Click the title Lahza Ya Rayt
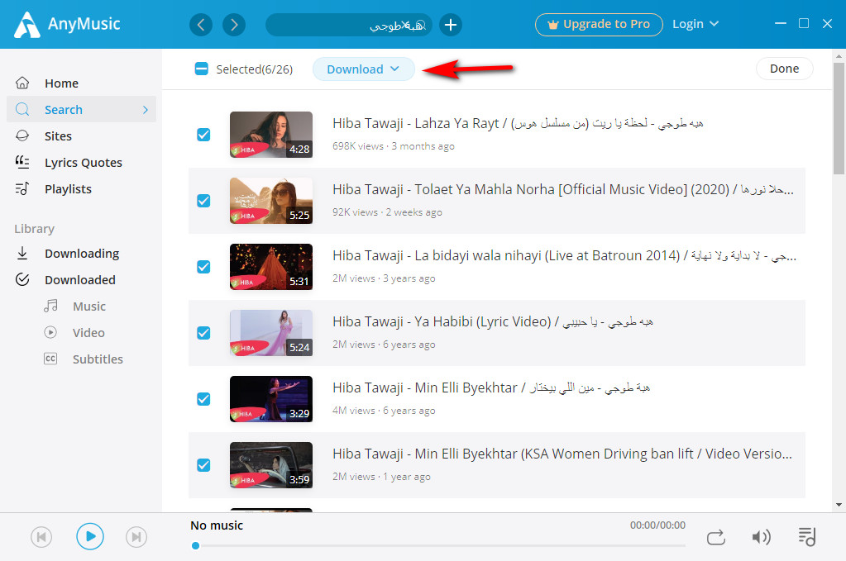Image resolution: width=846 pixels, height=561 pixels. 518,123
